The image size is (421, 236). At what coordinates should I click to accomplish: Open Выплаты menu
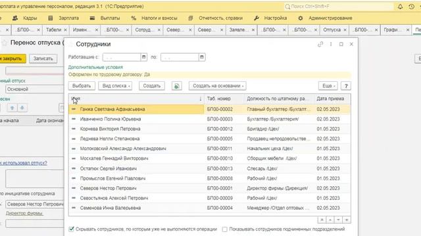coord(105,18)
